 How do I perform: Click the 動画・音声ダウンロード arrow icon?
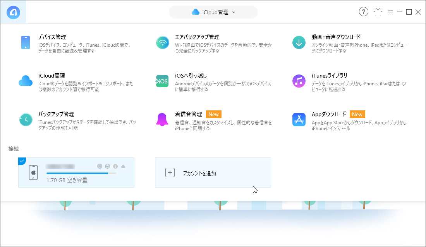[x=299, y=42]
